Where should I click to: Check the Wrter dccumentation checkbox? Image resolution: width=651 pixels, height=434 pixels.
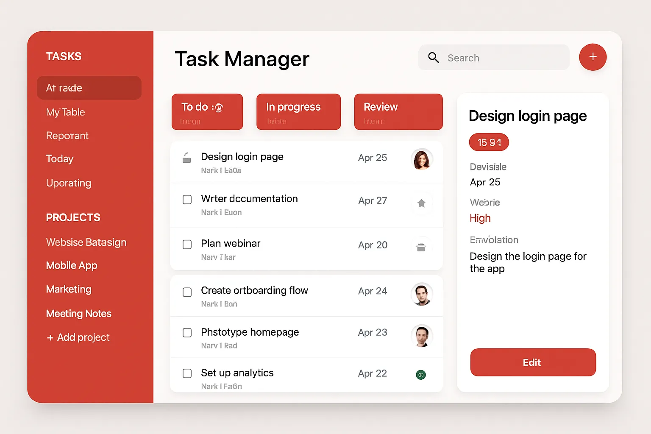coord(187,200)
